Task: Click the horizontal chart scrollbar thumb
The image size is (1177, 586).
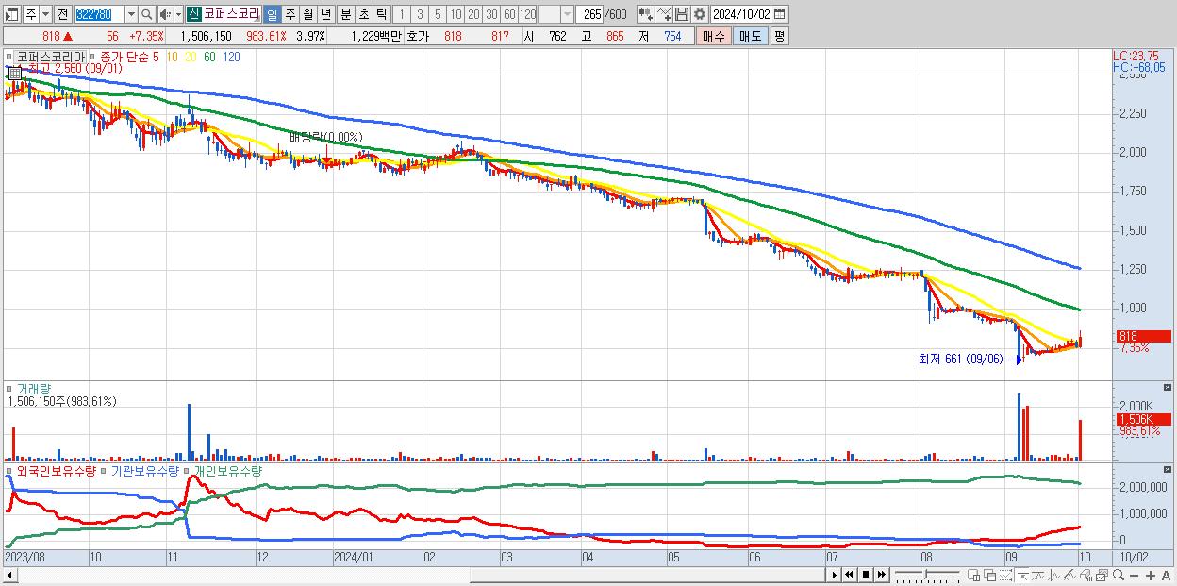Action: 647,575
